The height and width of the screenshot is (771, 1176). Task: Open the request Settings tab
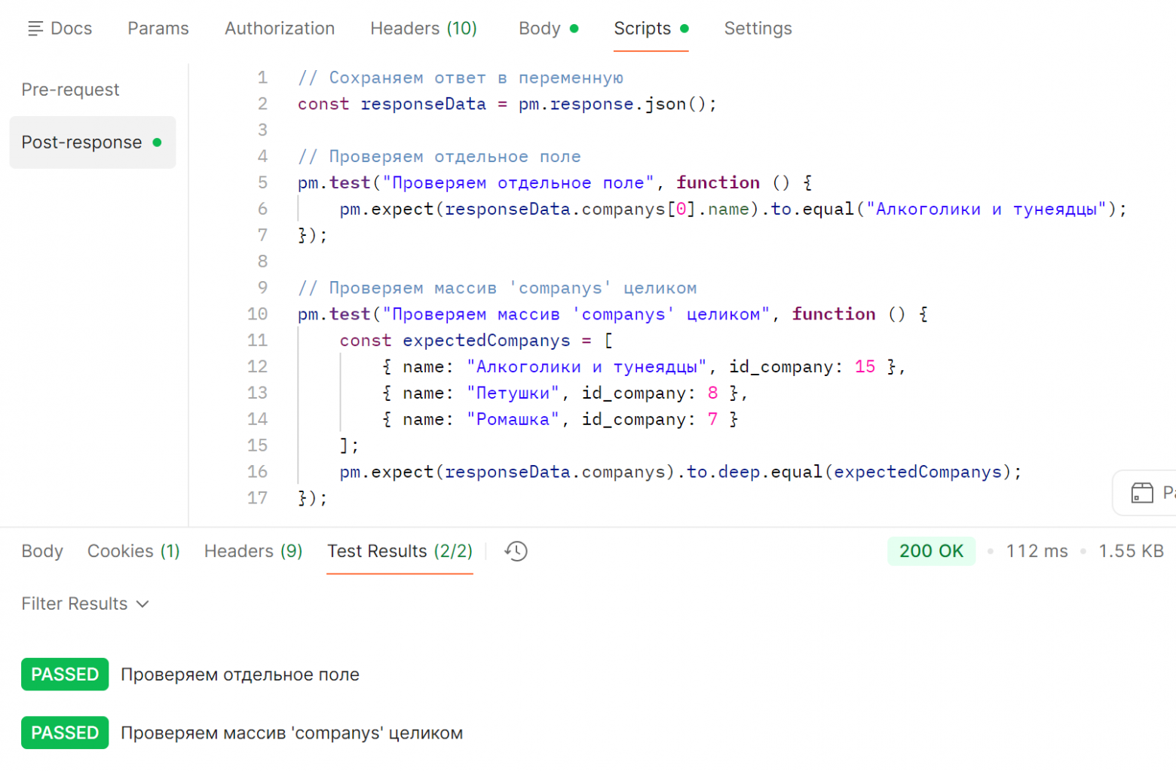(758, 29)
